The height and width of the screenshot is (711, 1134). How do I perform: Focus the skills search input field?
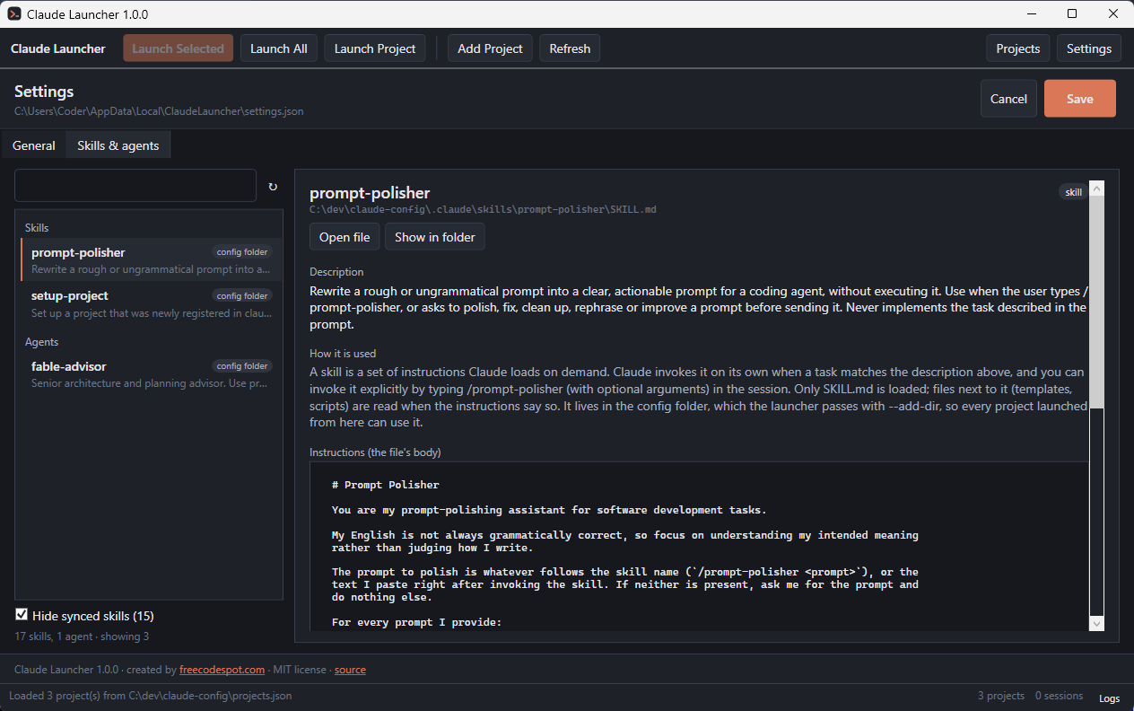[135, 186]
